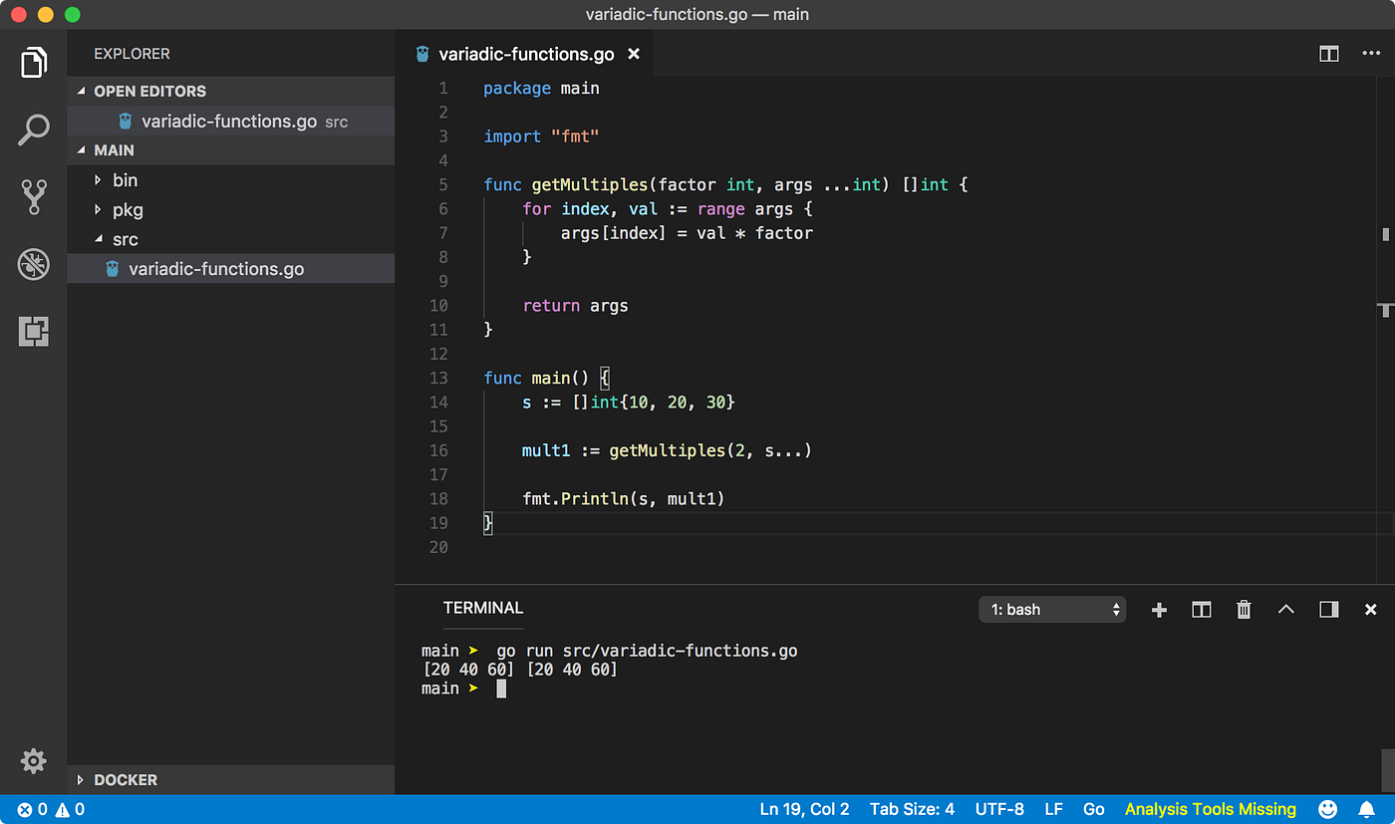Image resolution: width=1395 pixels, height=824 pixels.
Task: Click 'Analysis Tools Missing' in status bar
Action: pos(1210,809)
